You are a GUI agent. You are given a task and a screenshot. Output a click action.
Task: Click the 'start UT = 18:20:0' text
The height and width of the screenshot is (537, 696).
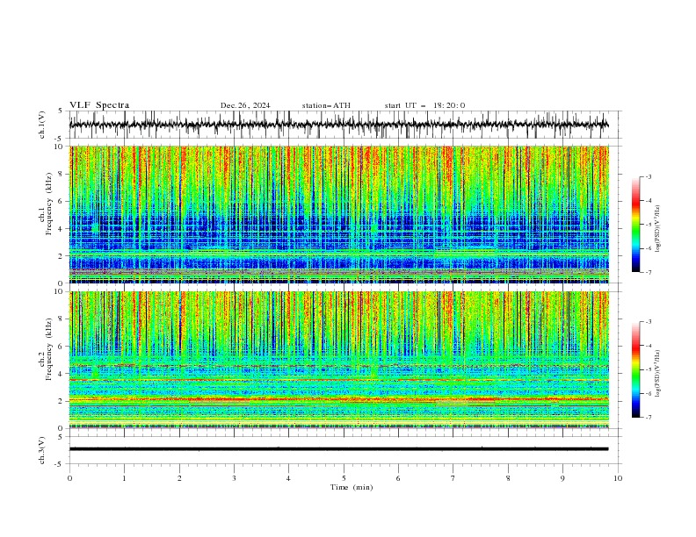[x=424, y=105]
